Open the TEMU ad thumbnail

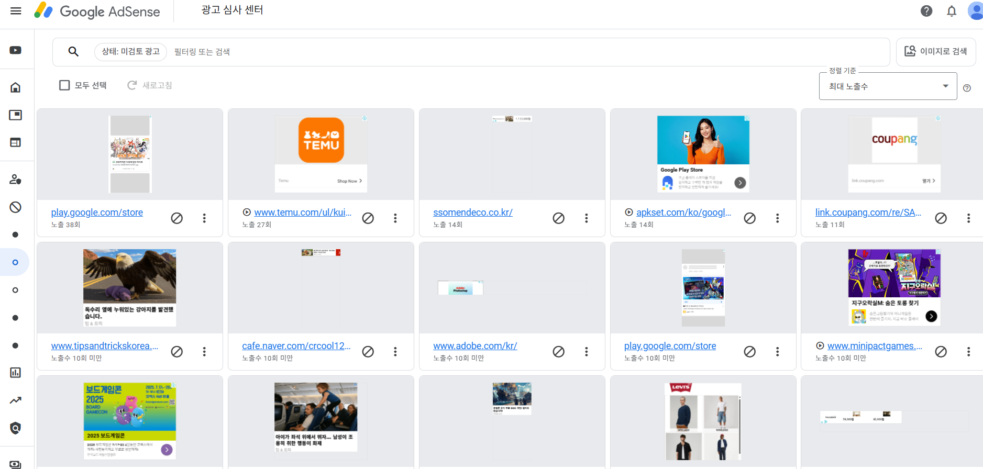pos(321,154)
